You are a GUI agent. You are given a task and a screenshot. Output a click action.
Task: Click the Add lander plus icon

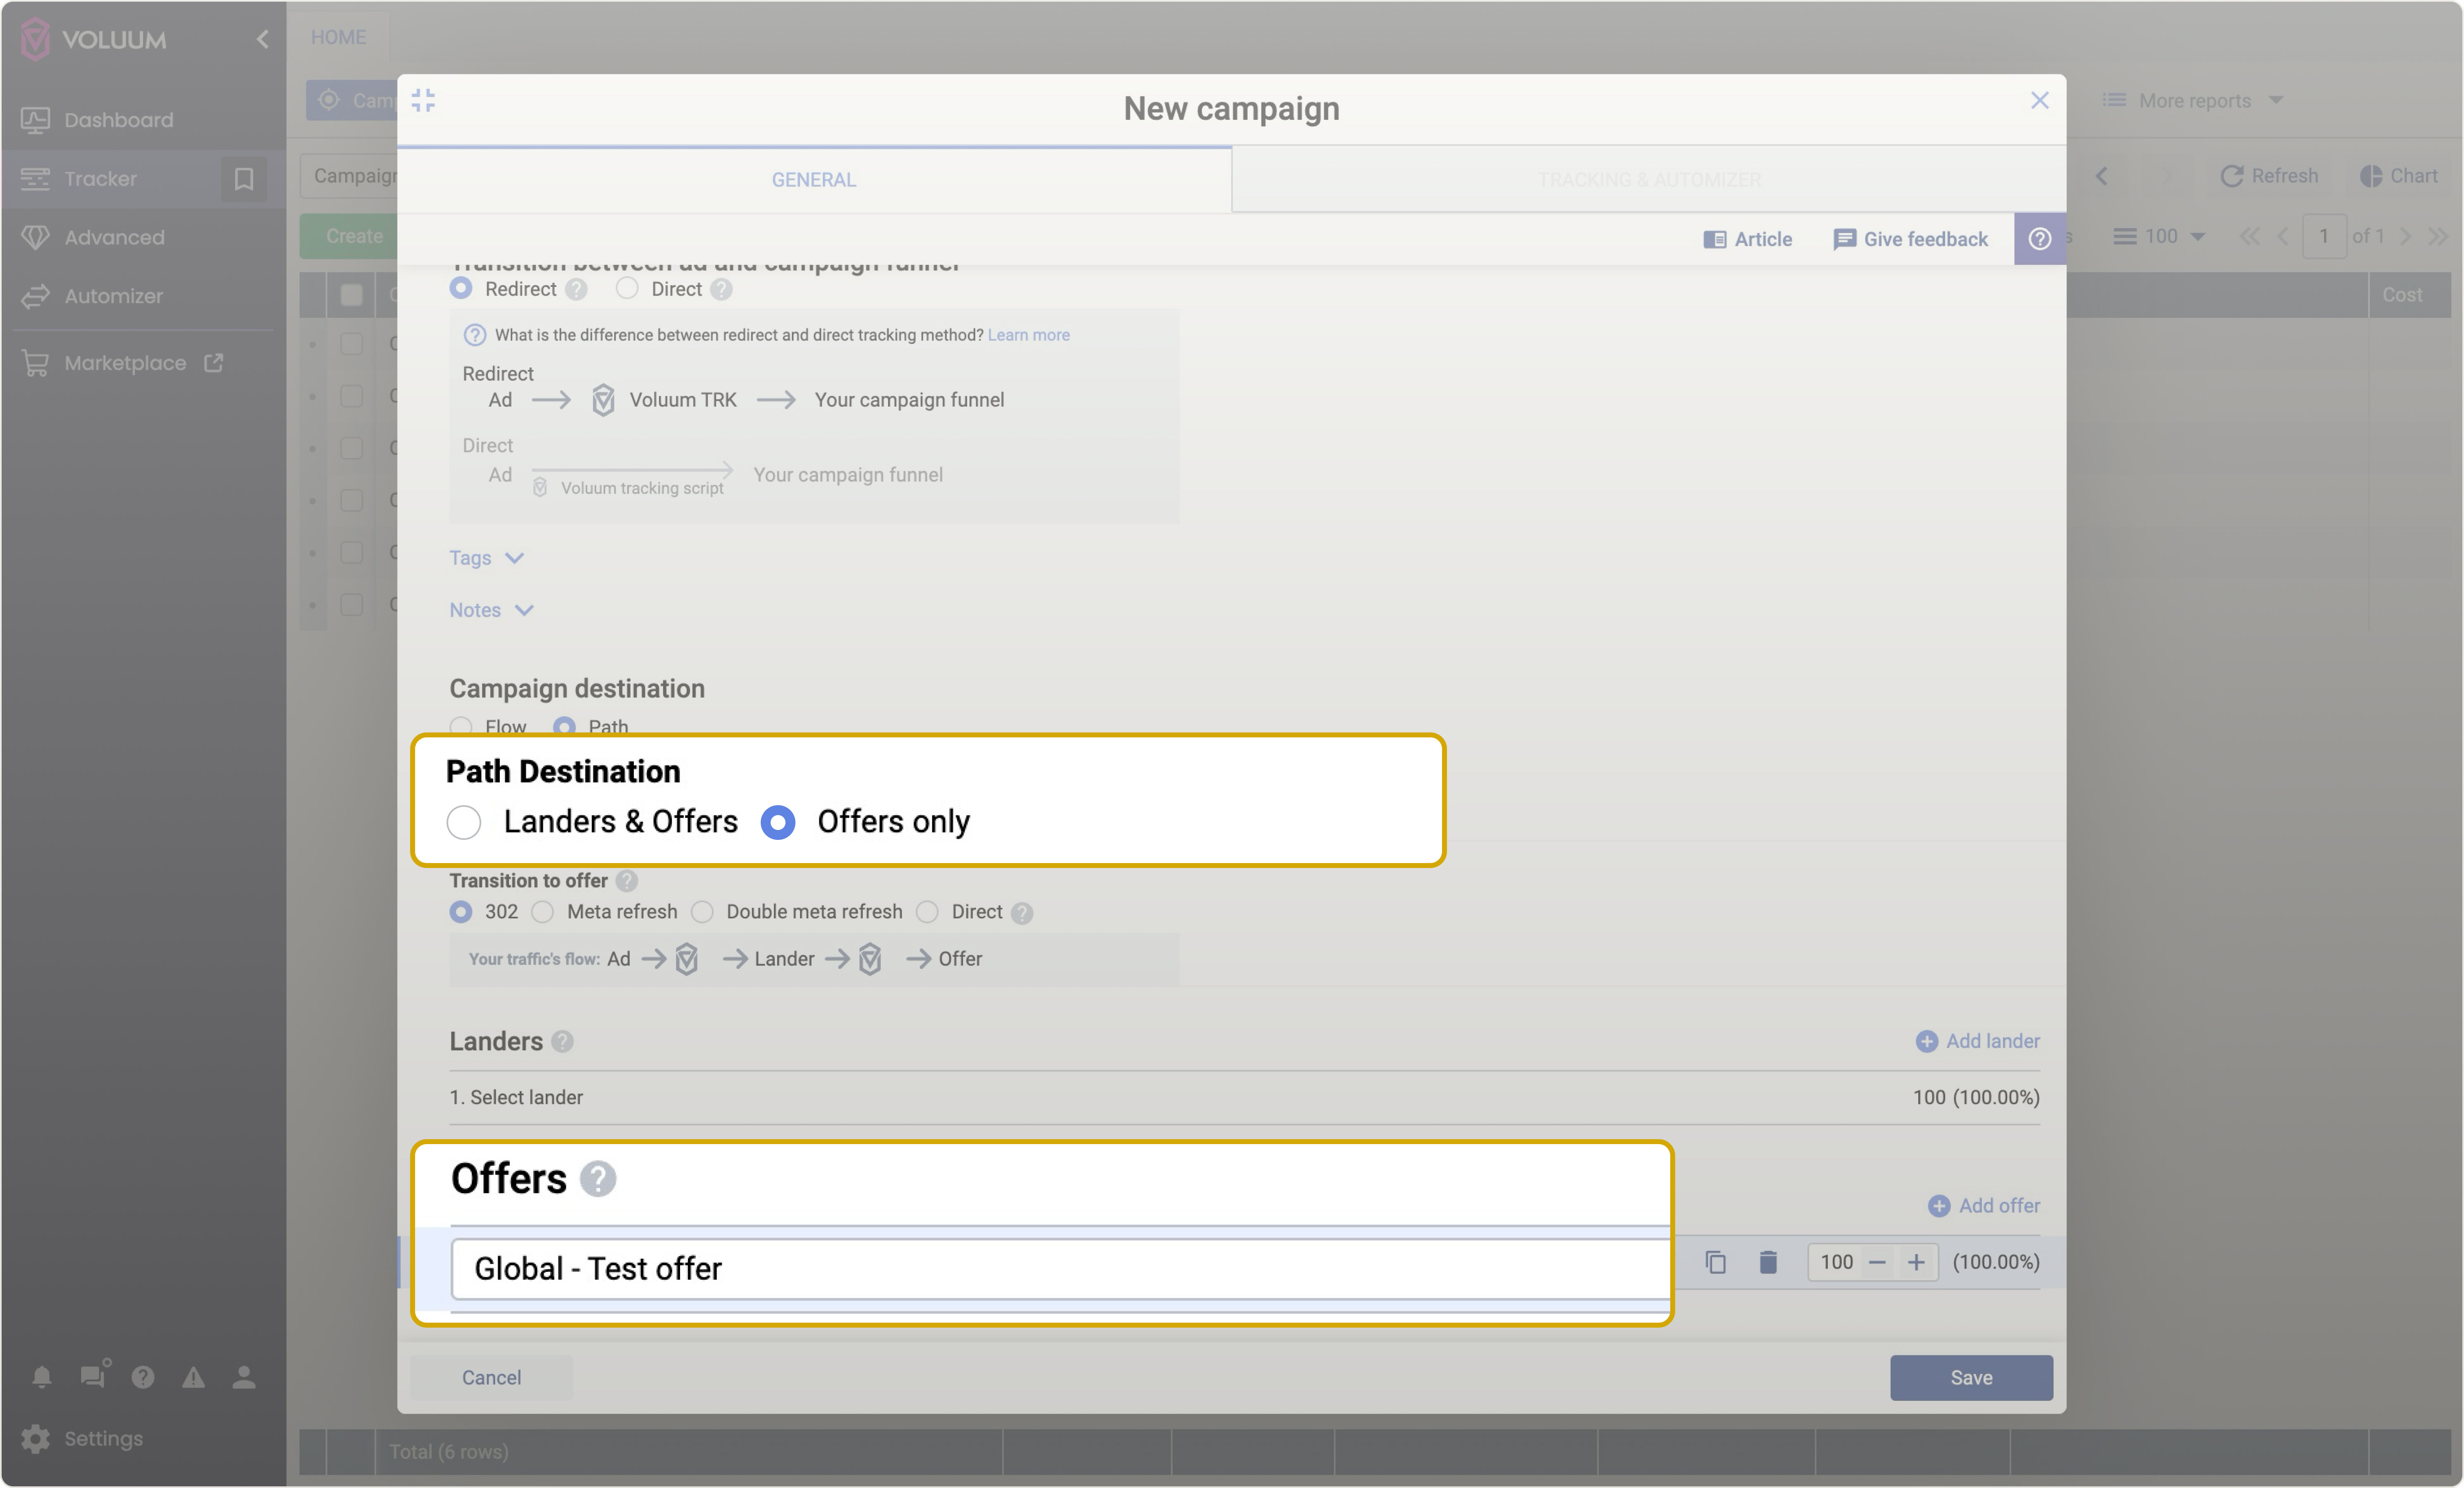click(x=1926, y=1042)
